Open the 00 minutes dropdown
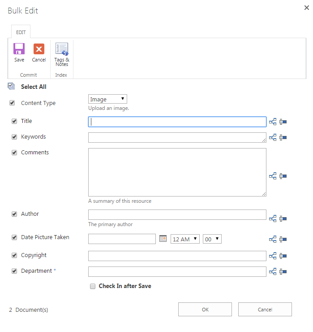The image size is (313, 332). pos(212,239)
